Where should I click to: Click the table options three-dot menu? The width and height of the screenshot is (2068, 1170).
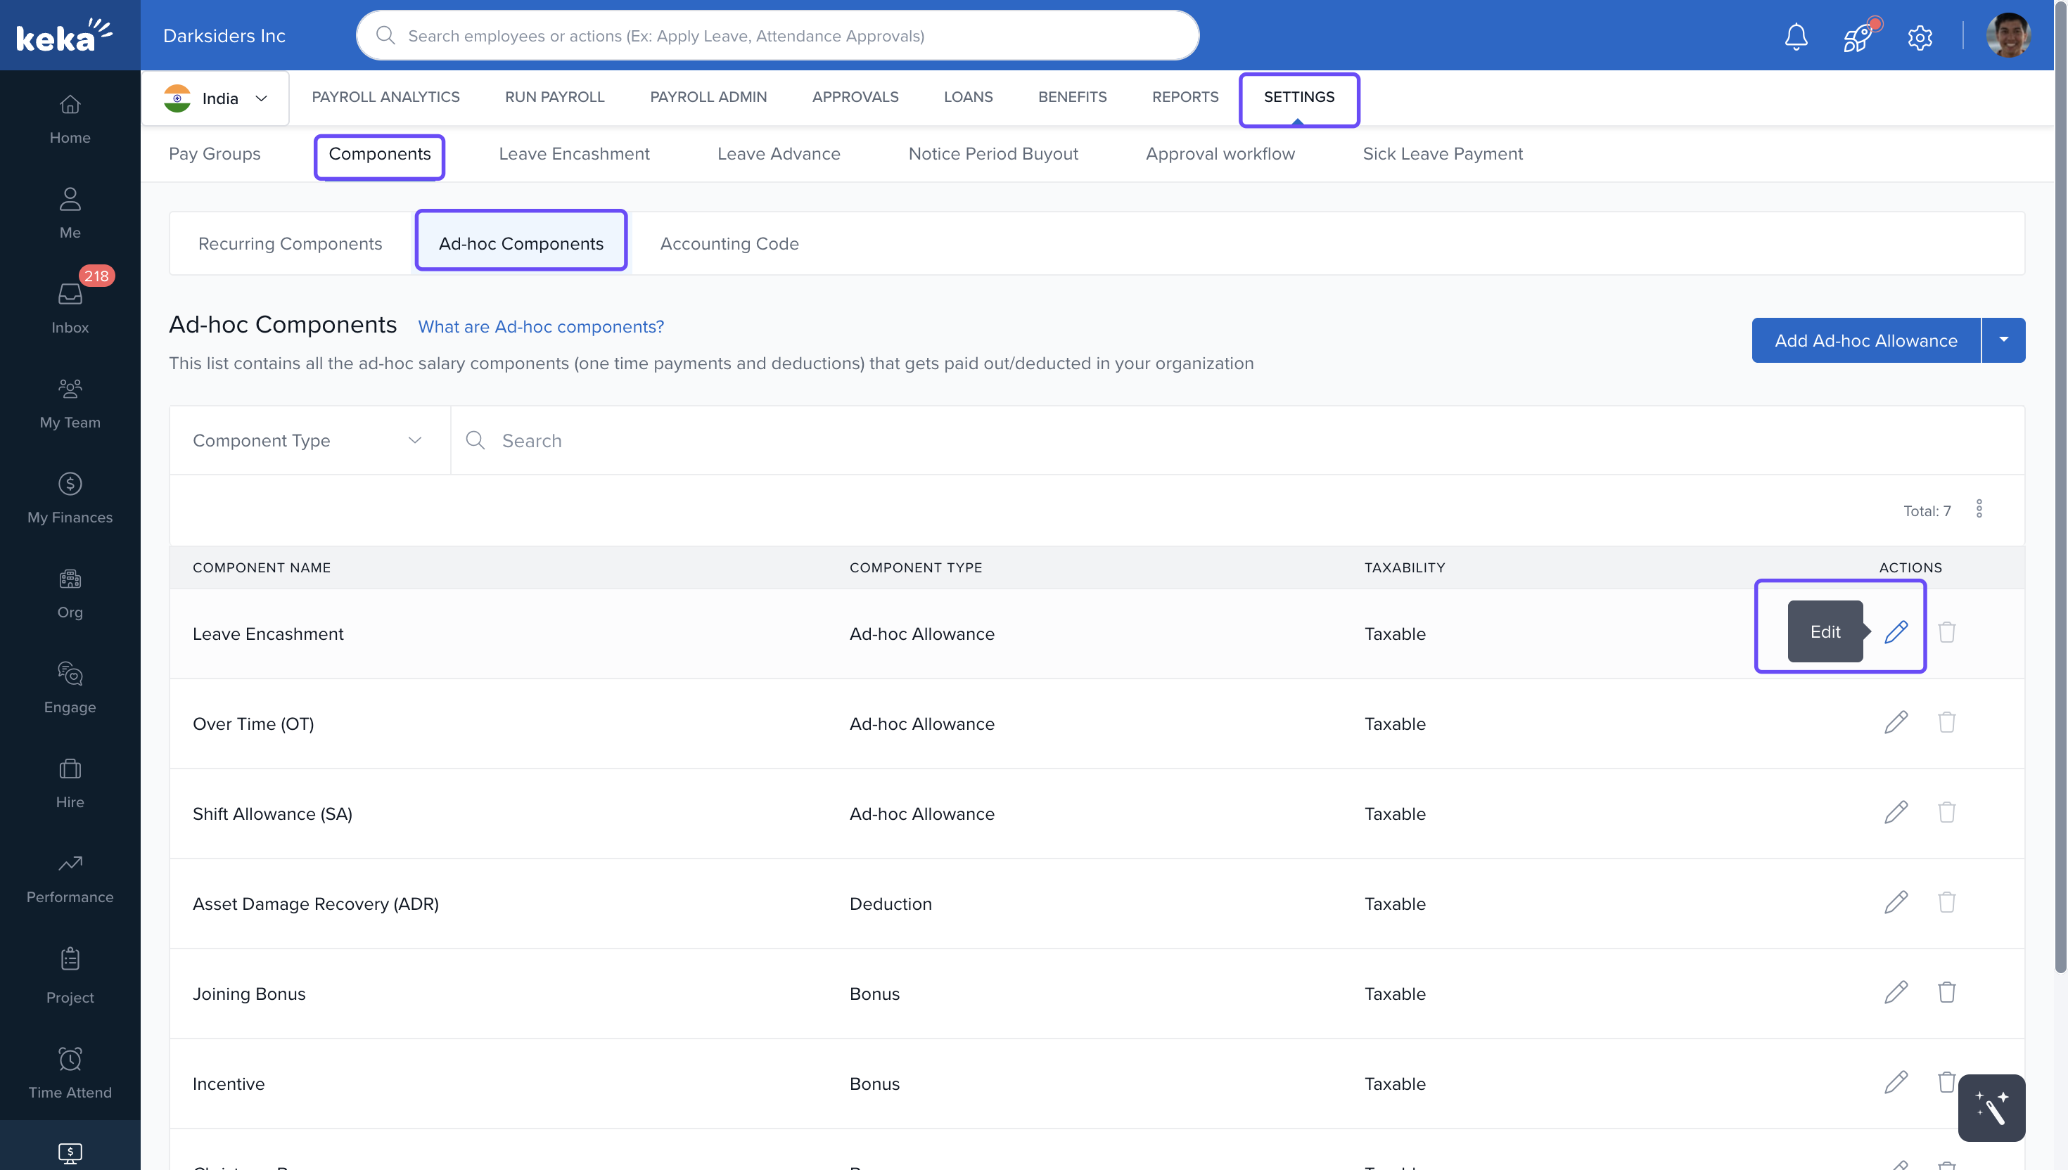pyautogui.click(x=1979, y=508)
